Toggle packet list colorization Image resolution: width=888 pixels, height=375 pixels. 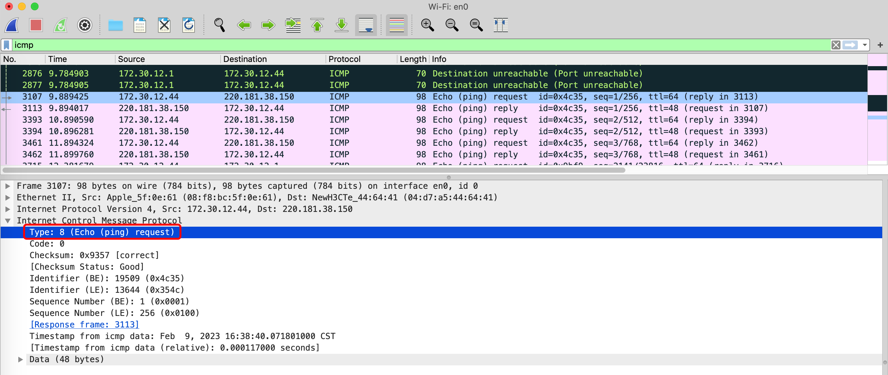coord(397,25)
